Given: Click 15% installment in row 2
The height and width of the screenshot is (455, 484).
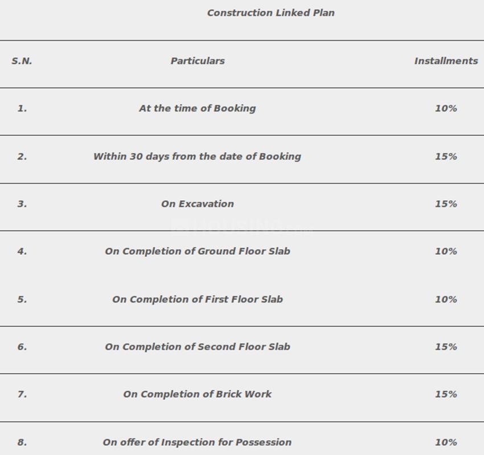Looking at the screenshot, I should (446, 156).
